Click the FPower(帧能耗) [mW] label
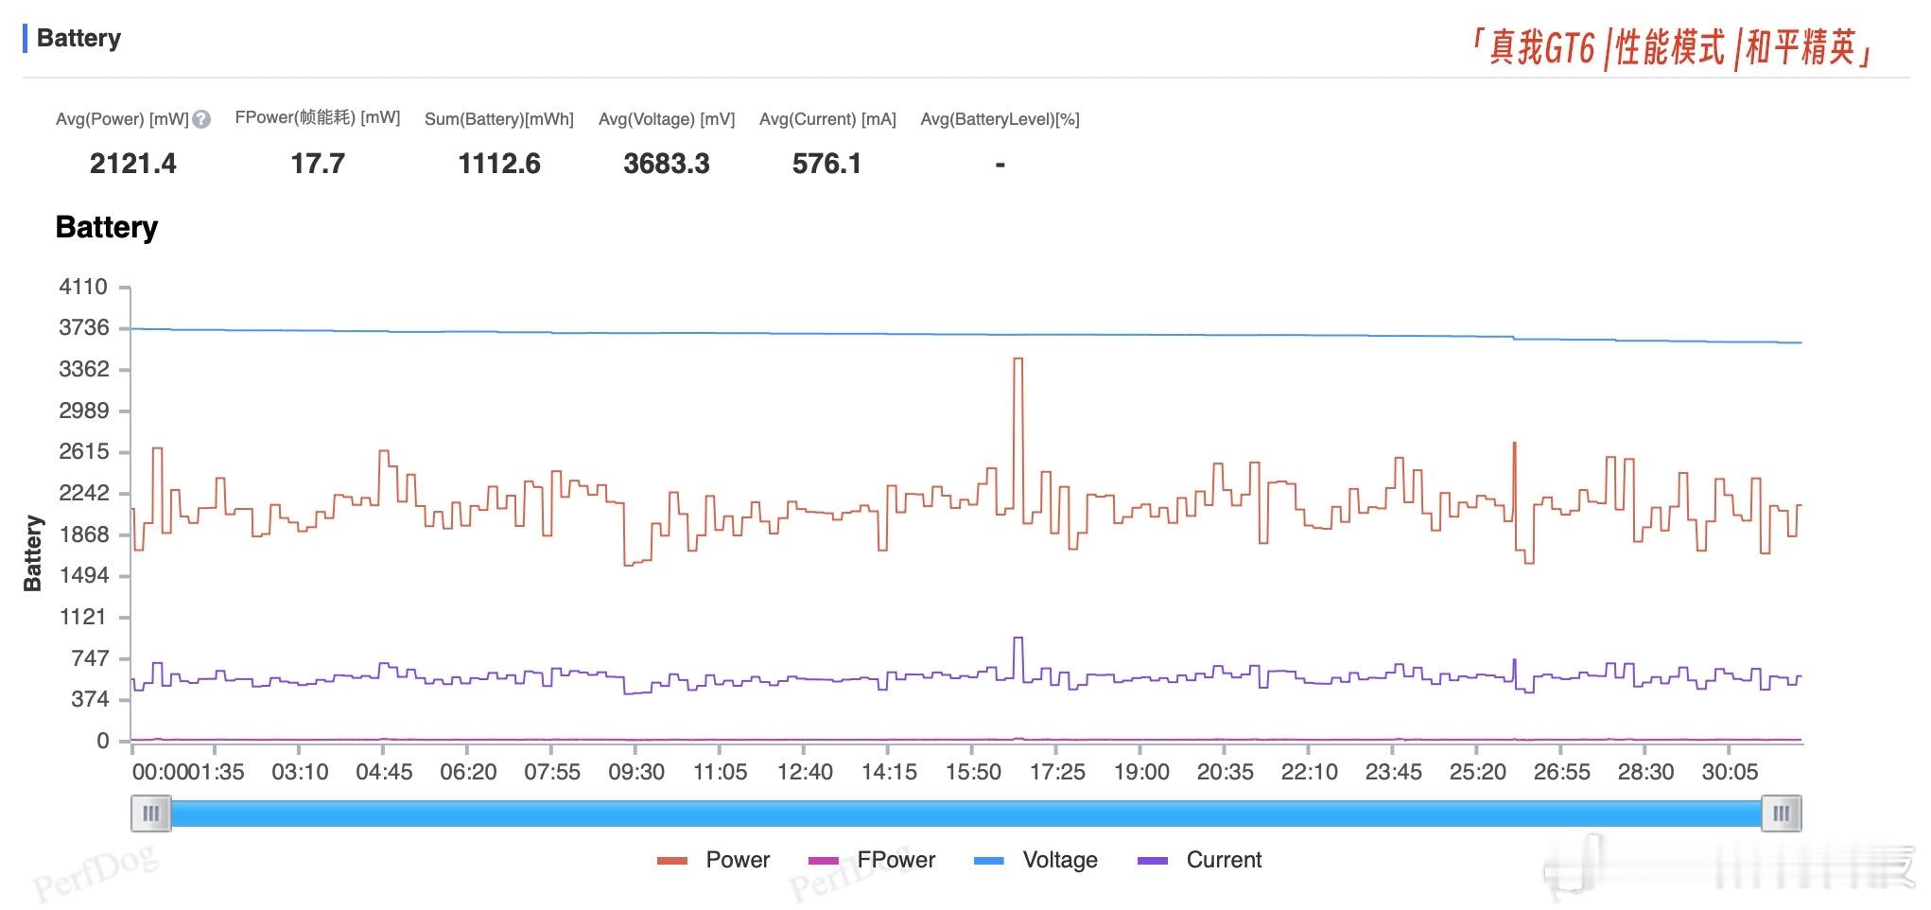This screenshot has height=910, width=1931. 318,118
